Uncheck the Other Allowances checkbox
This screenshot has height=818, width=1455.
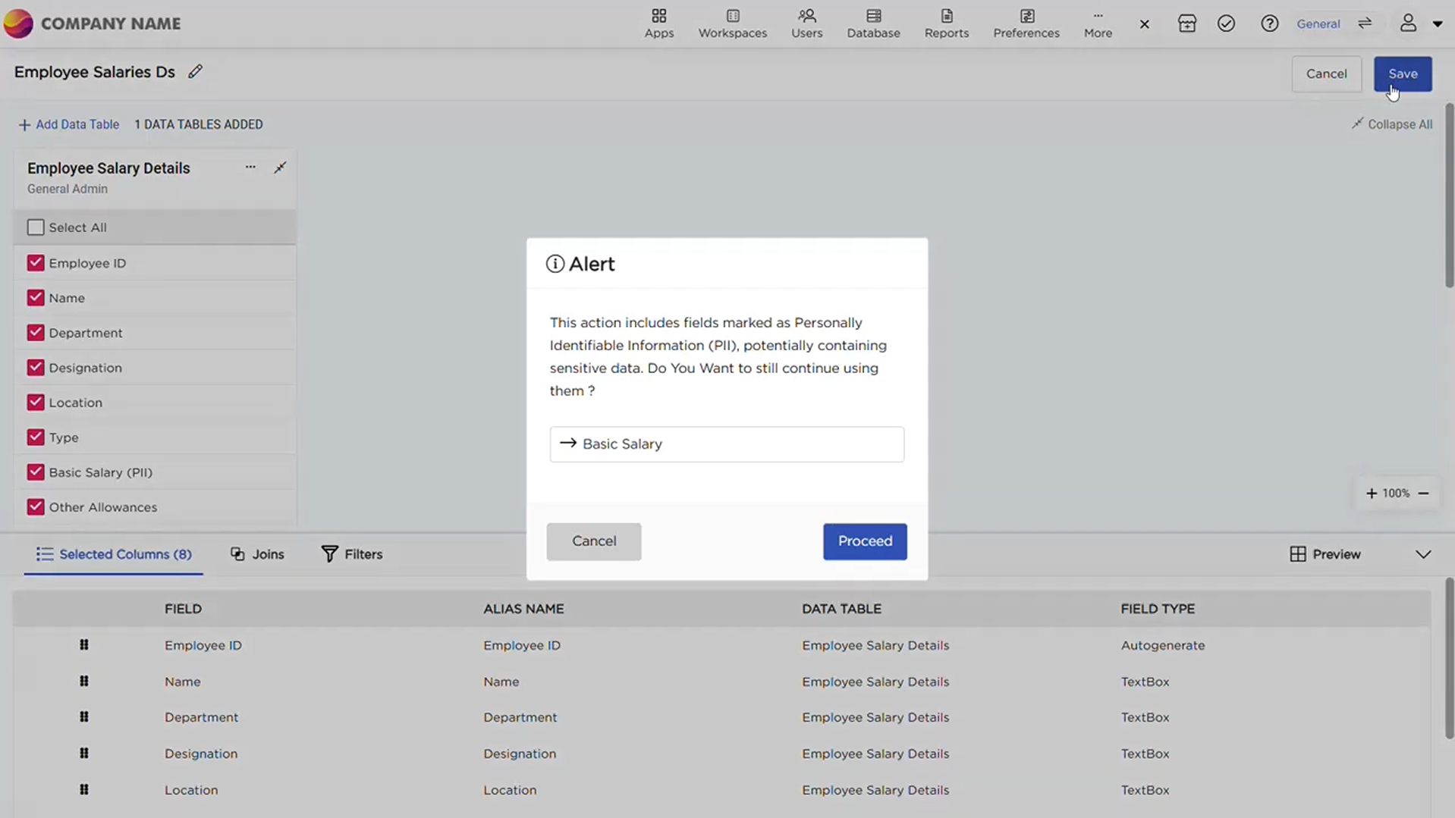(x=36, y=507)
